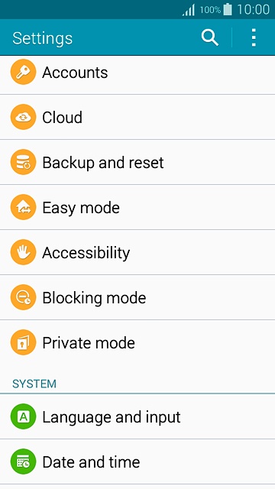Open Easy mode option
The width and height of the screenshot is (275, 489).
[x=137, y=207]
